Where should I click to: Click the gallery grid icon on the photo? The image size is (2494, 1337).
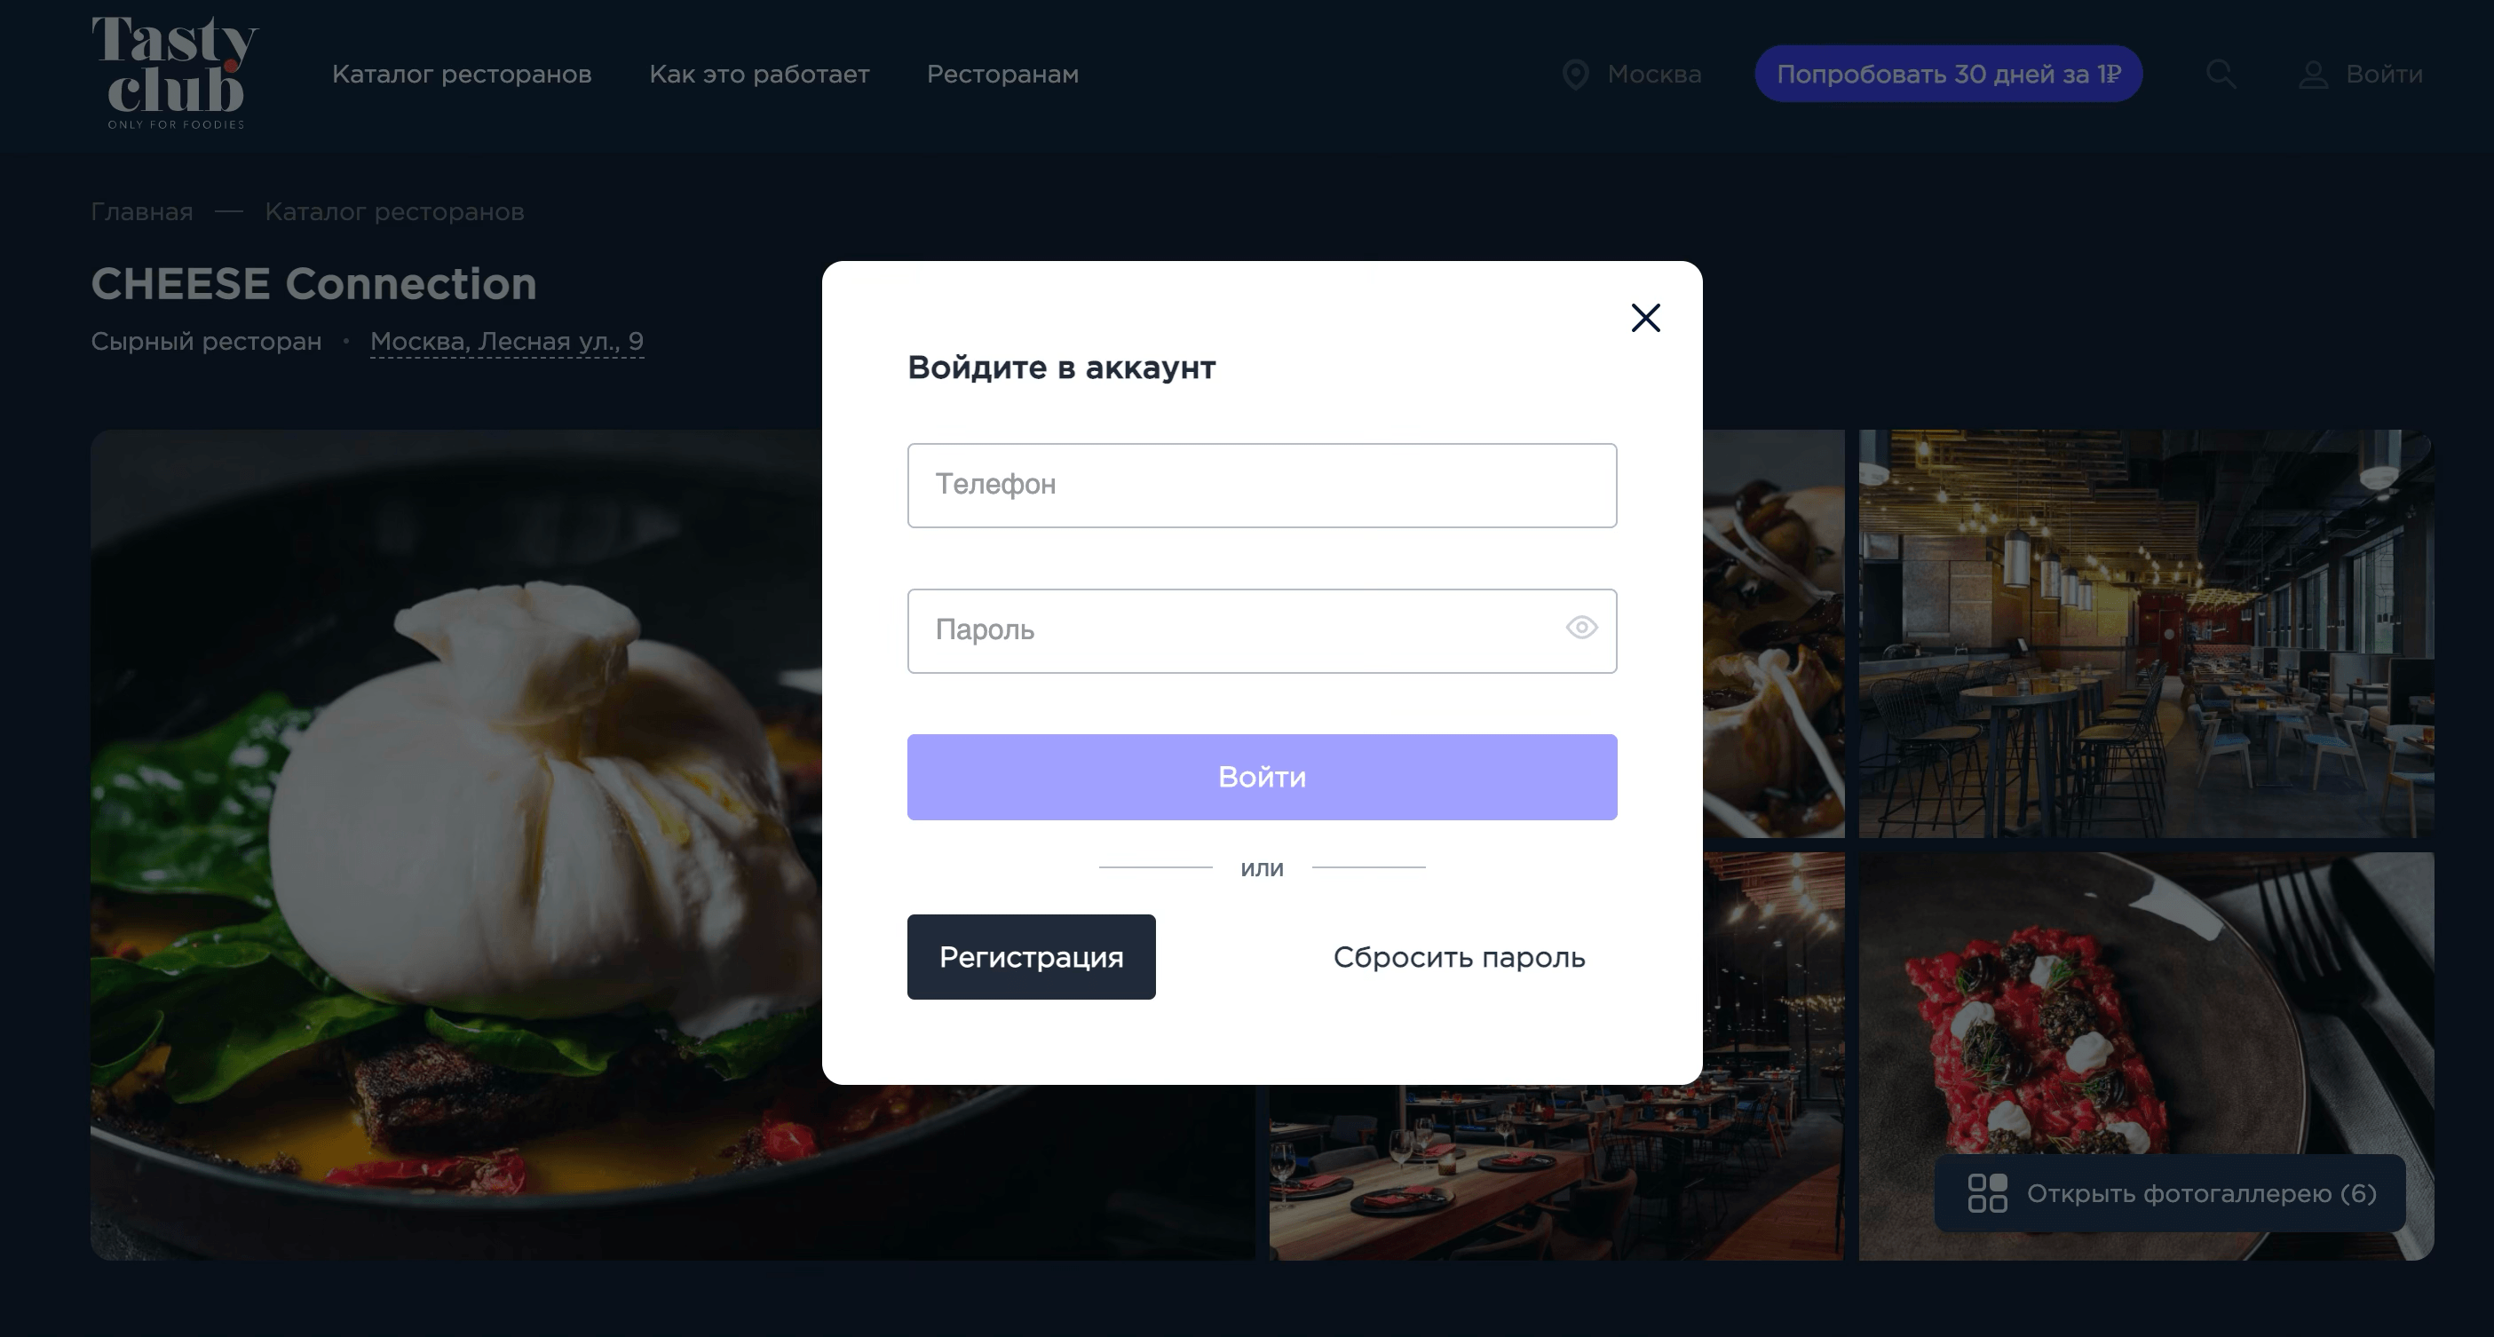pos(1987,1193)
